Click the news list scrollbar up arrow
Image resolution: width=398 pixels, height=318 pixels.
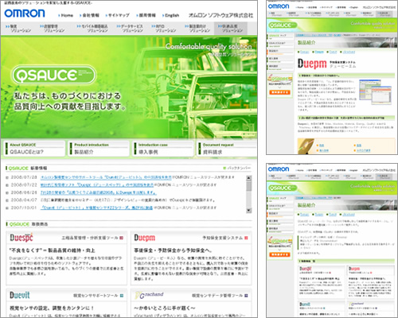[x=248, y=178]
